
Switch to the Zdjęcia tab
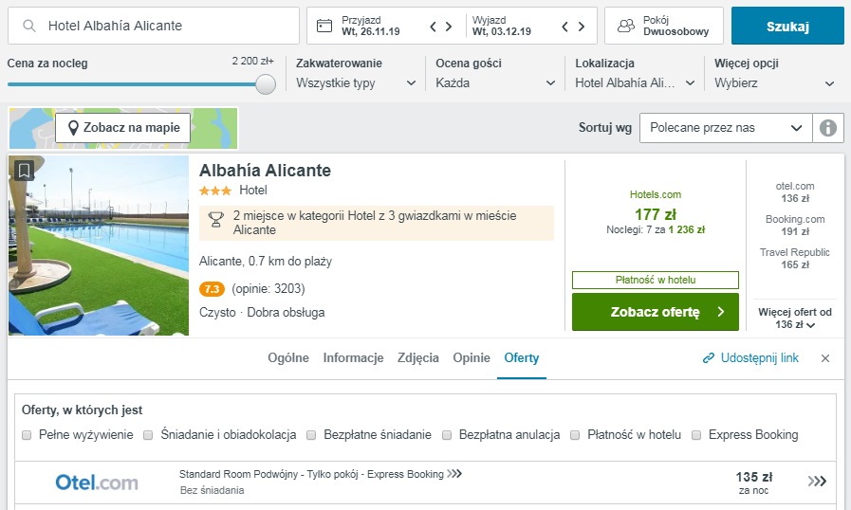tap(418, 357)
